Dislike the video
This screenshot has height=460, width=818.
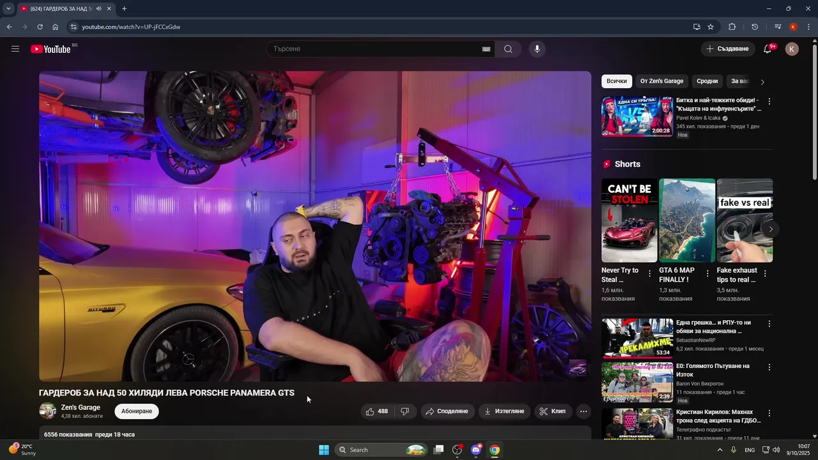[405, 411]
